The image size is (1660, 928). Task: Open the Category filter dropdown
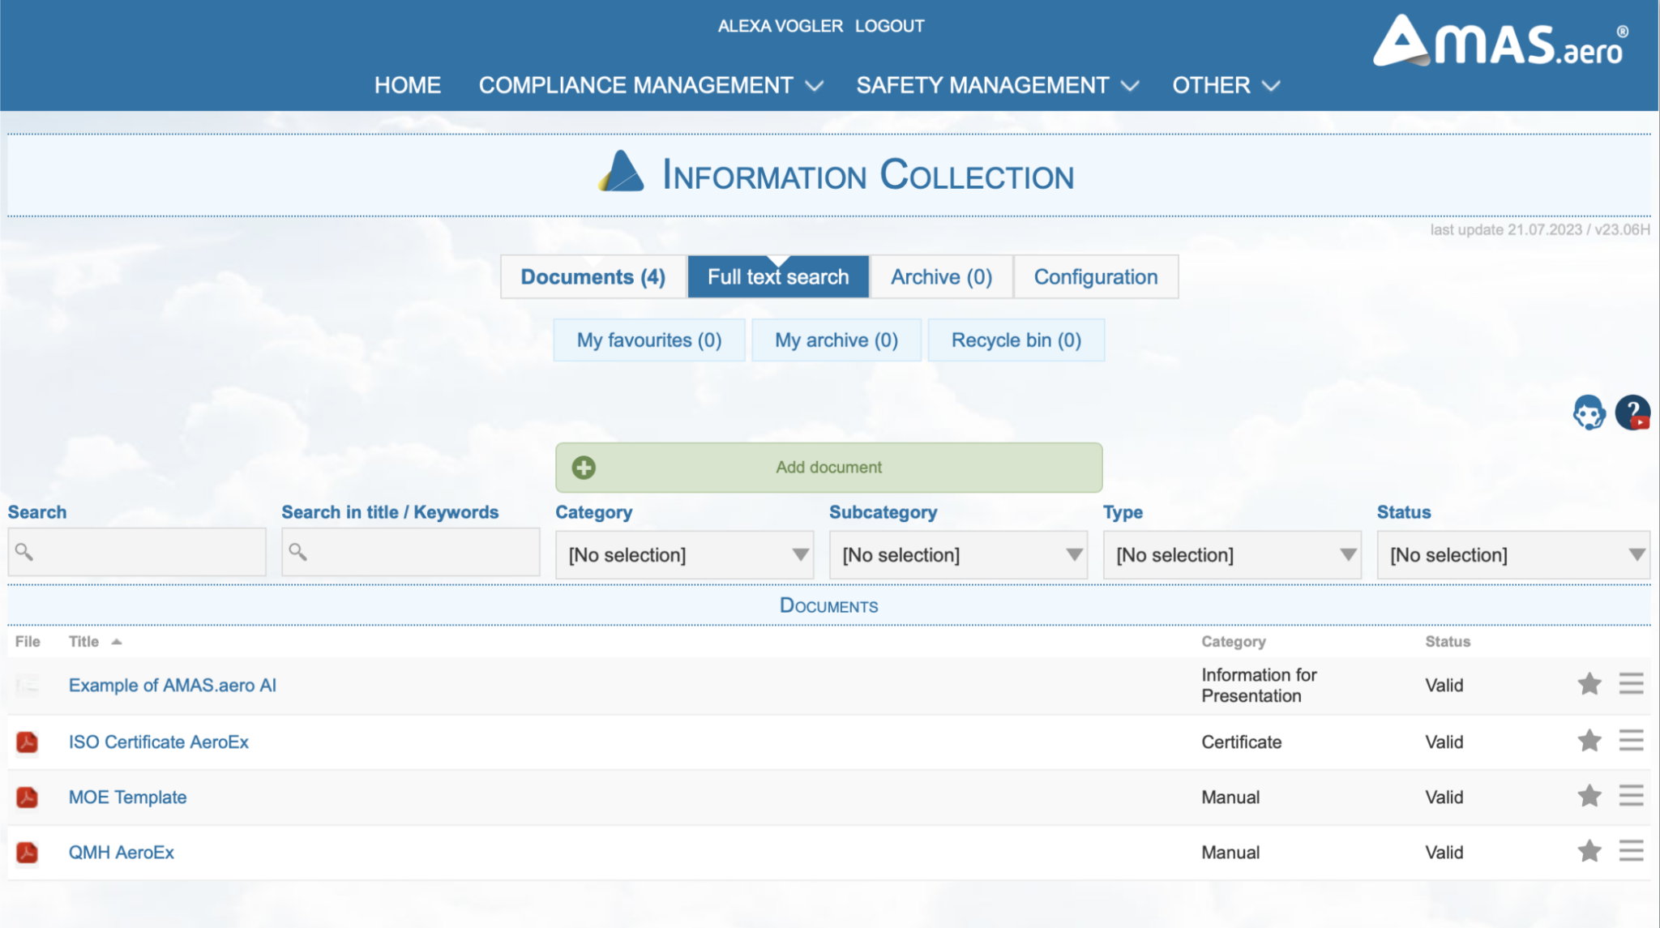pyautogui.click(x=683, y=554)
